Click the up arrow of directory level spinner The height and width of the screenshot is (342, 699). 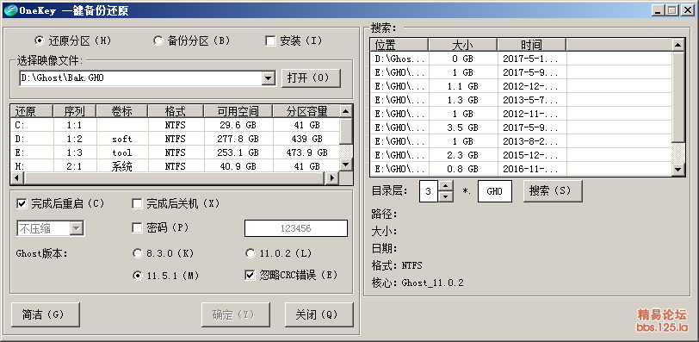click(x=446, y=185)
